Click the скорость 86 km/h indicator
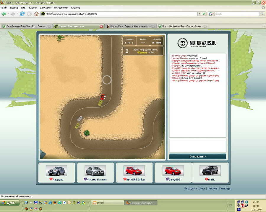This screenshot has width=266, height=212. coord(157,41)
